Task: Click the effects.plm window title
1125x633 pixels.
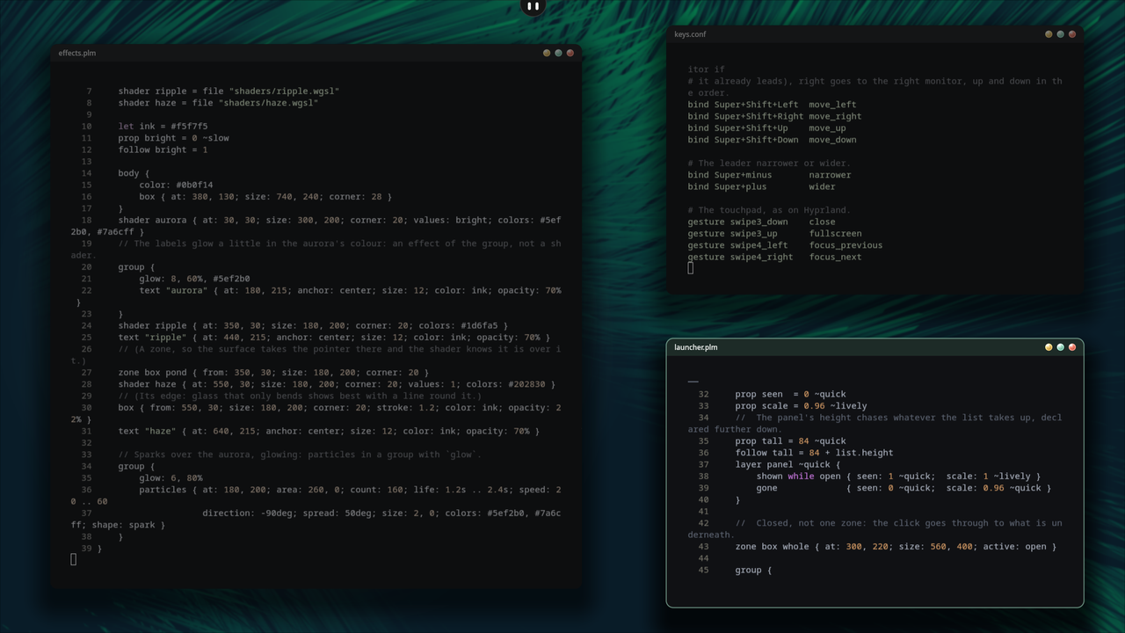Action: click(x=77, y=53)
